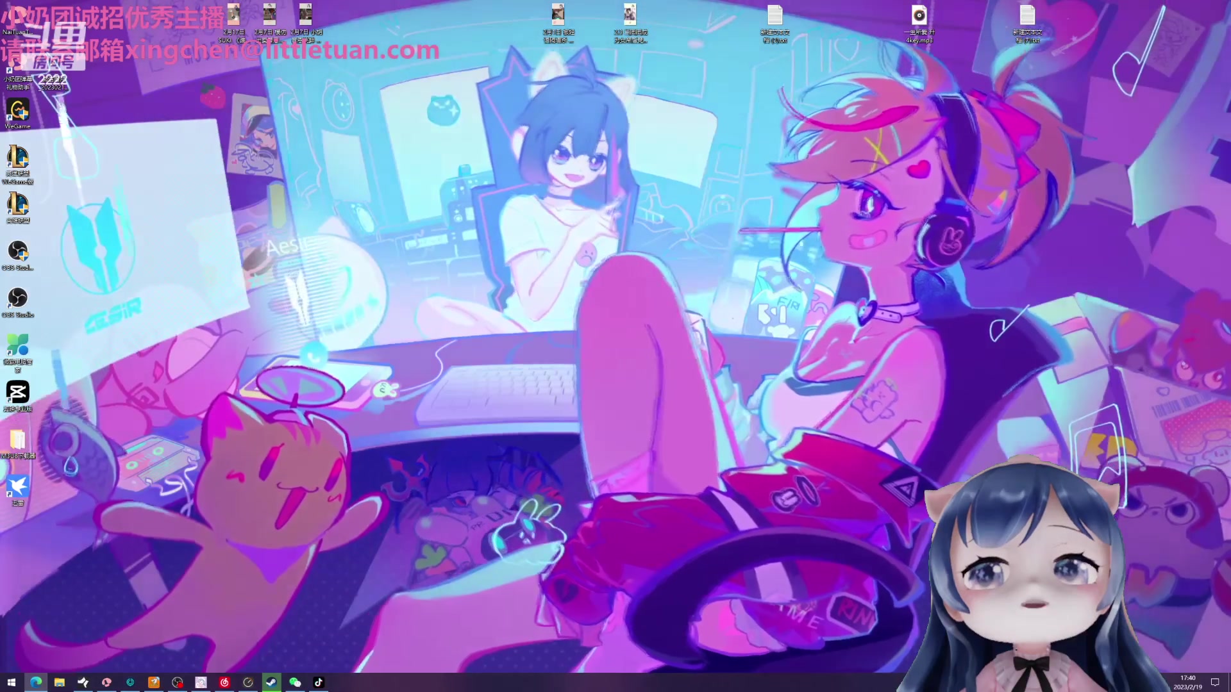
Task: Click the orange Thunder icon in the taskbar
Action: pos(154,682)
